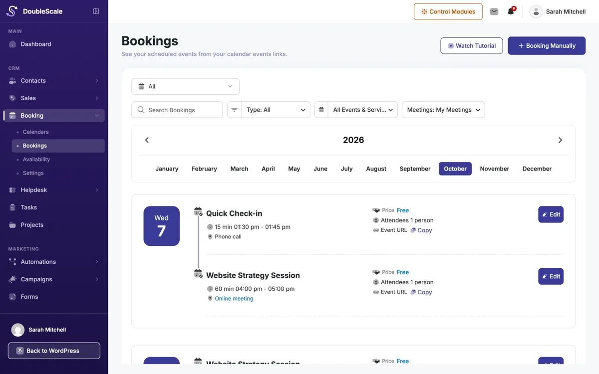
Task: Click the Sales tag icon
Action: coord(12,98)
